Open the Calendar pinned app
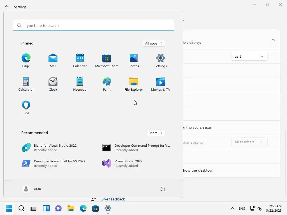Viewport: 287px width, 215px height. [x=80, y=60]
